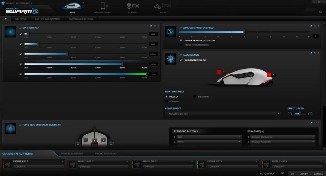Open Standard Buttons 1 Click dropdown
This screenshot has width=326, height=176.
tap(209, 137)
